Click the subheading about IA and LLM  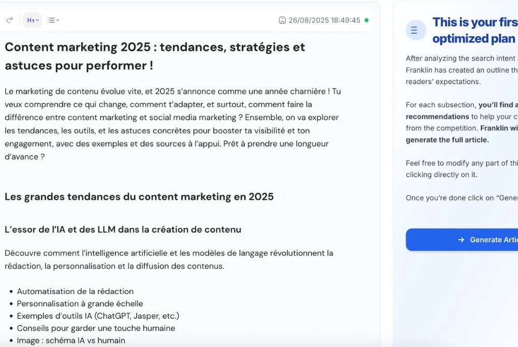tap(122, 229)
